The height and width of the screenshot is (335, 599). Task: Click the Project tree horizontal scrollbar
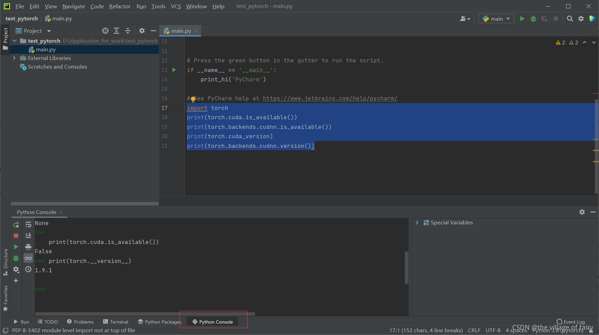click(x=85, y=204)
